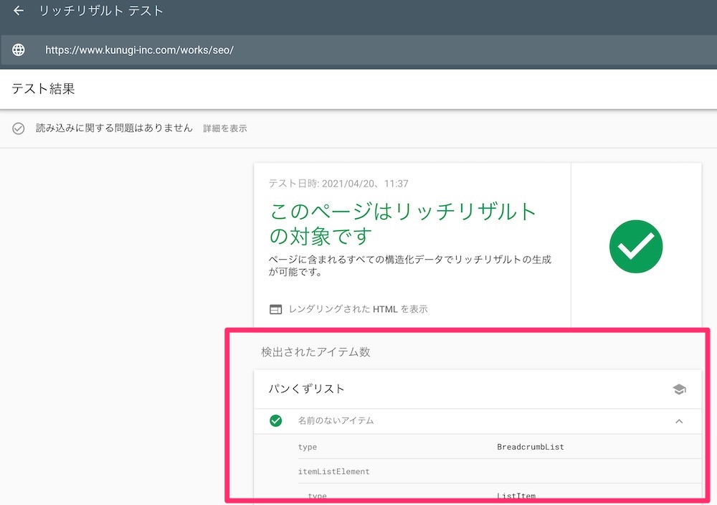Click the green check beside 名前のないアイテム

(x=276, y=420)
